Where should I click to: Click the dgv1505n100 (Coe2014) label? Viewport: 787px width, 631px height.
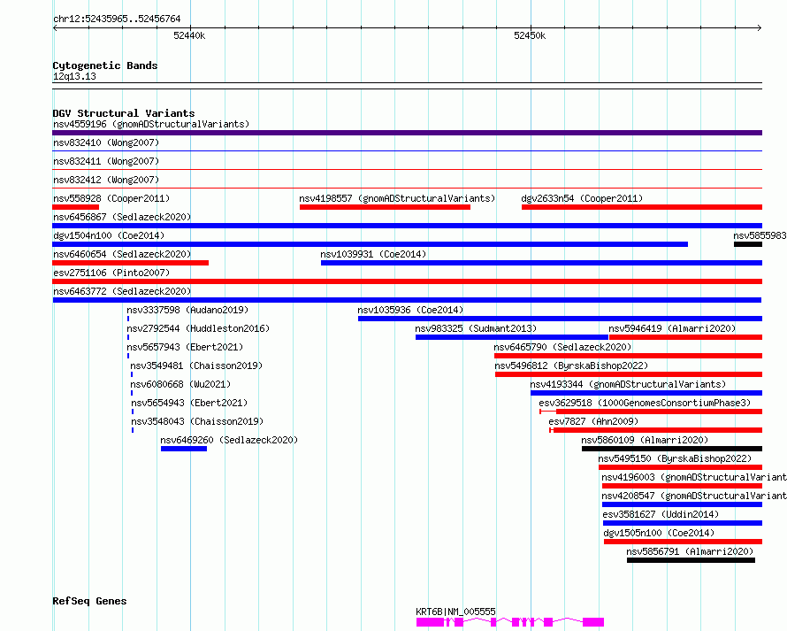point(659,533)
